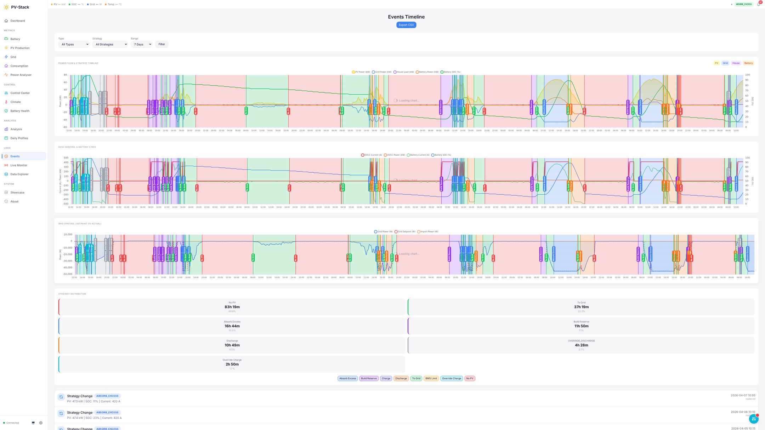Click the settings gear in sidebar footer
765x430 pixels.
tap(41, 423)
